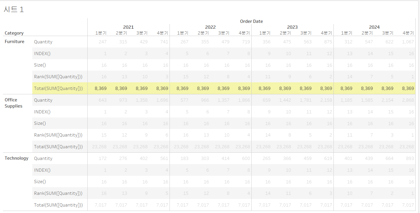Click 2분기 header under 2023

(285, 33)
